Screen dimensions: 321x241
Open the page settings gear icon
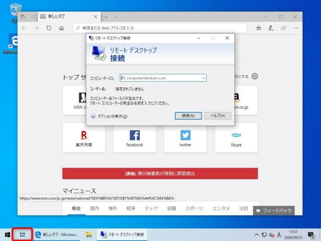coord(255,76)
